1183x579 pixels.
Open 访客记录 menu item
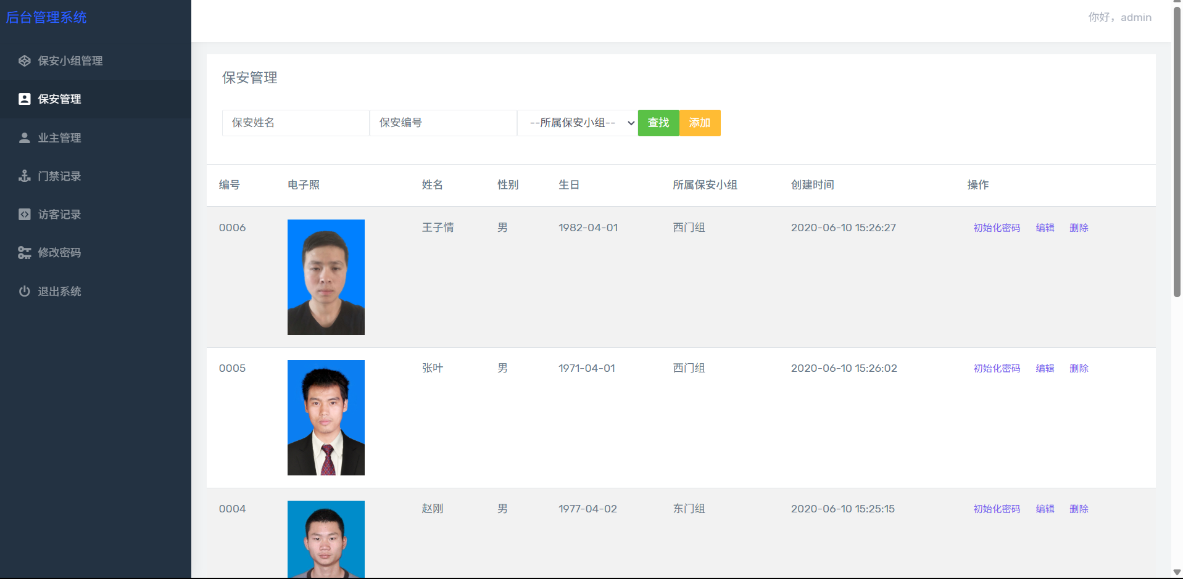click(96, 215)
